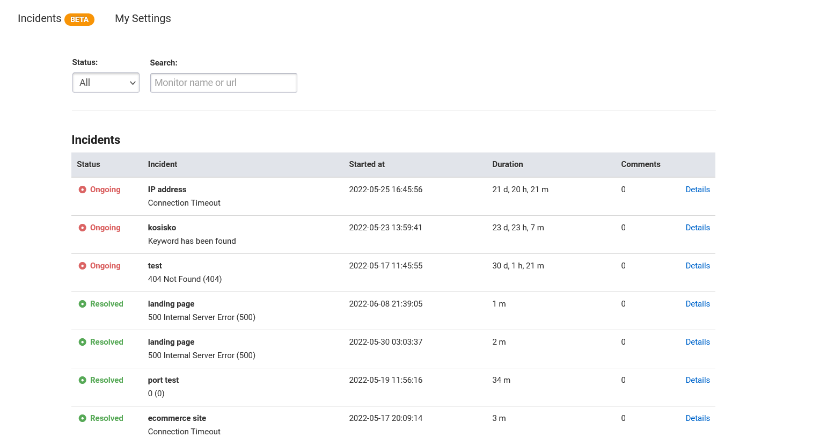Screen dimensions: 827x444
Task: Click the green Resolved icon for 2022-06-08 incident
Action: (82, 304)
